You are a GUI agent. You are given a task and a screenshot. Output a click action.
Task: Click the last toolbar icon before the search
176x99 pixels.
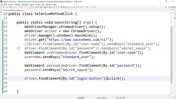(95, 7)
